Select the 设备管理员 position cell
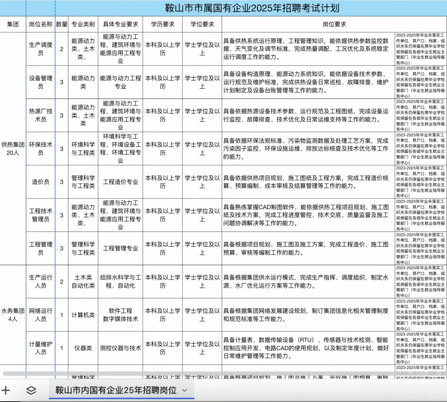 41,82
